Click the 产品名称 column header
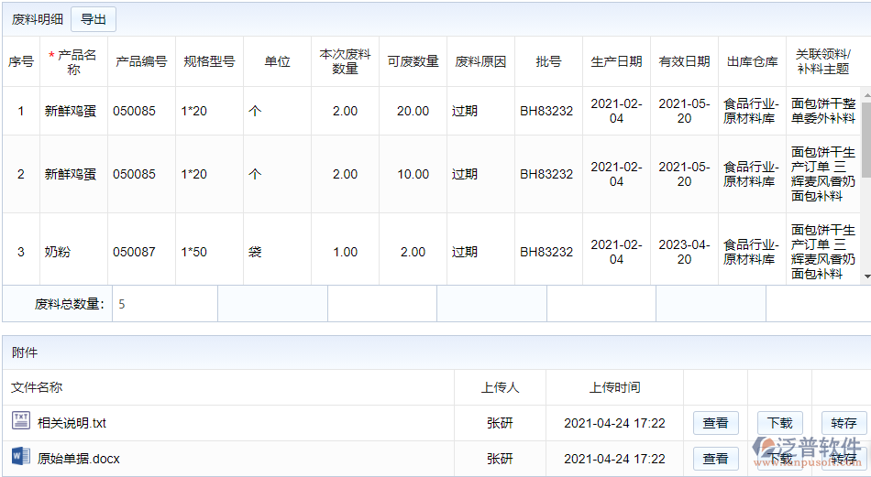The height and width of the screenshot is (477, 871). click(x=73, y=61)
